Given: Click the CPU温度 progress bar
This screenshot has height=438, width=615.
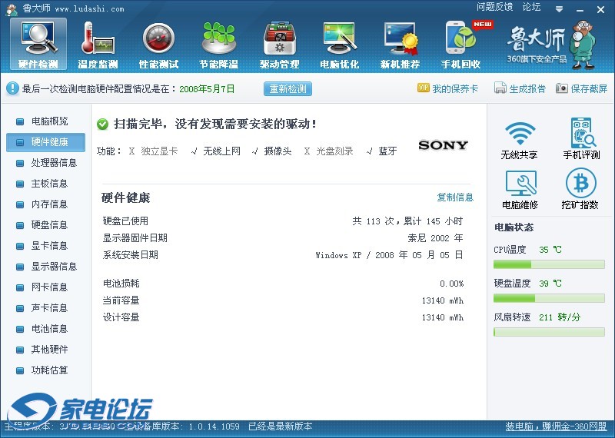Looking at the screenshot, I should pos(549,264).
